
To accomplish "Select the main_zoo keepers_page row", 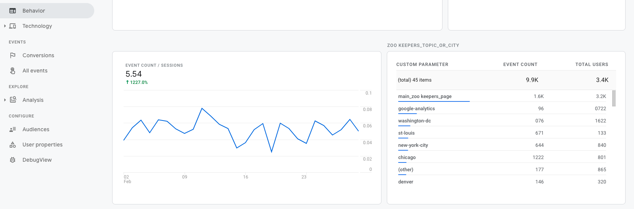I will pos(504,96).
